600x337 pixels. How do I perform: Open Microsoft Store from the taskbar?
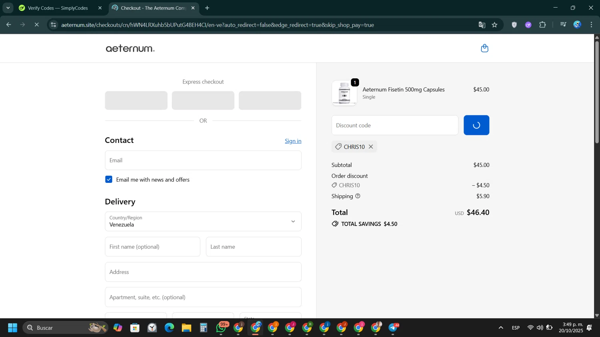point(135,328)
